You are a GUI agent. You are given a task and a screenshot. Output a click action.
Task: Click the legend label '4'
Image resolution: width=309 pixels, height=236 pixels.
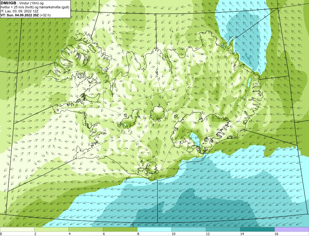coord(70,234)
